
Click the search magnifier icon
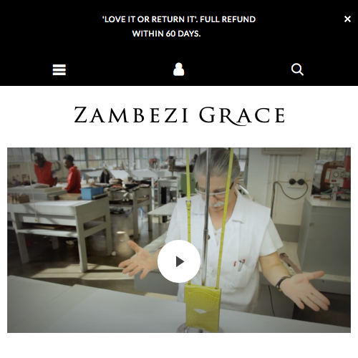(297, 69)
